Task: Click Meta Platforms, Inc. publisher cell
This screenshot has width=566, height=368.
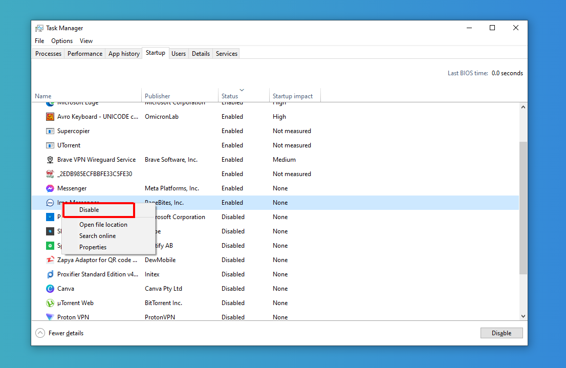Action: (x=172, y=188)
